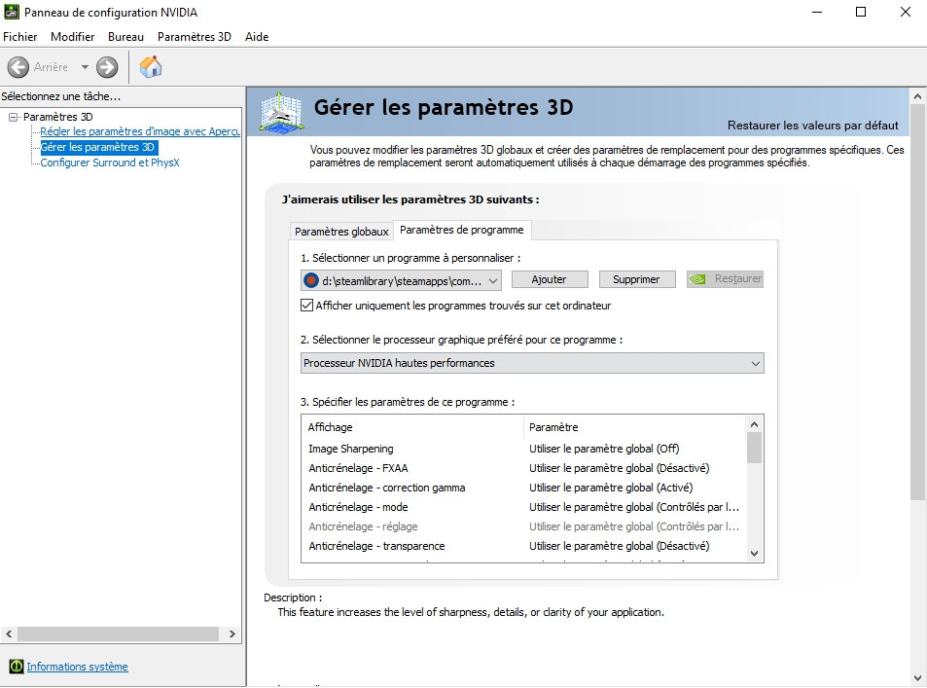Click the Arrière back arrow icon
This screenshot has width=927, height=688.
click(x=18, y=67)
